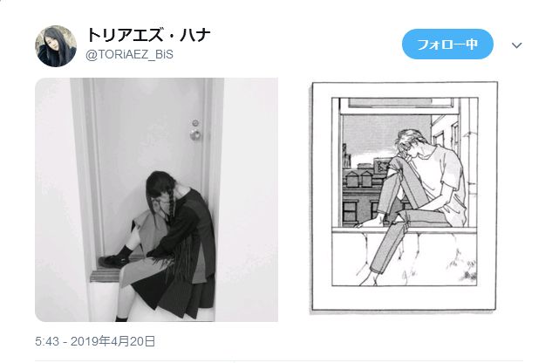This screenshot has height=363, width=552.
Task: Open the black-and-white photo by the door
Action: pyautogui.click(x=156, y=200)
